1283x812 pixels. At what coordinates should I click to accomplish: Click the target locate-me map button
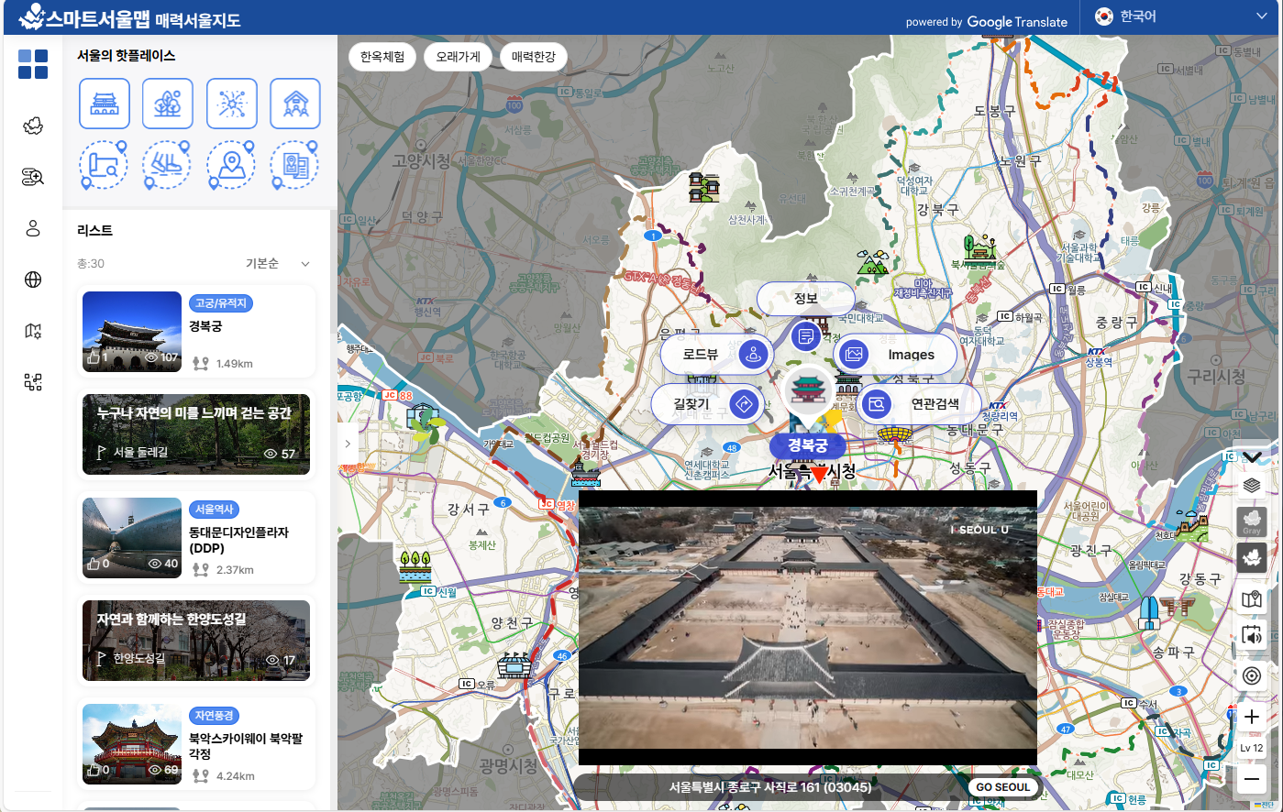click(1252, 676)
